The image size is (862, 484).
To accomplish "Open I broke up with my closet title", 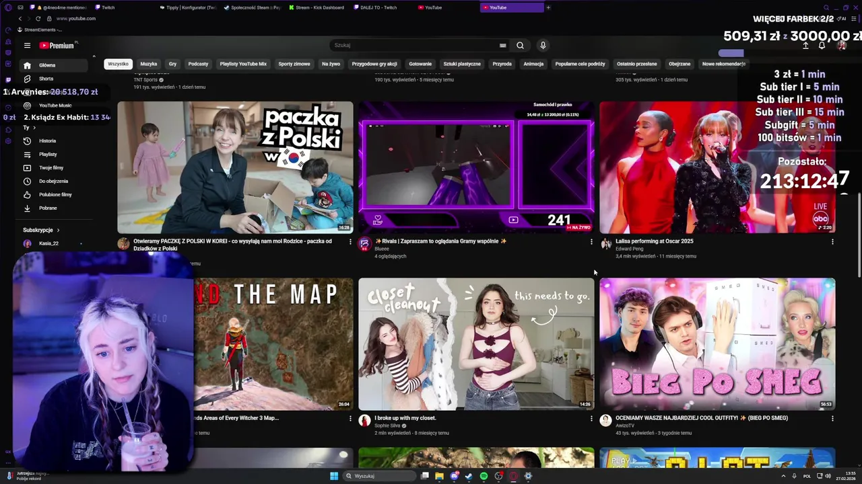I will (x=405, y=418).
